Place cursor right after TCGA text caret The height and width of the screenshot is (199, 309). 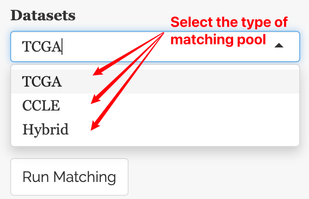[63, 46]
